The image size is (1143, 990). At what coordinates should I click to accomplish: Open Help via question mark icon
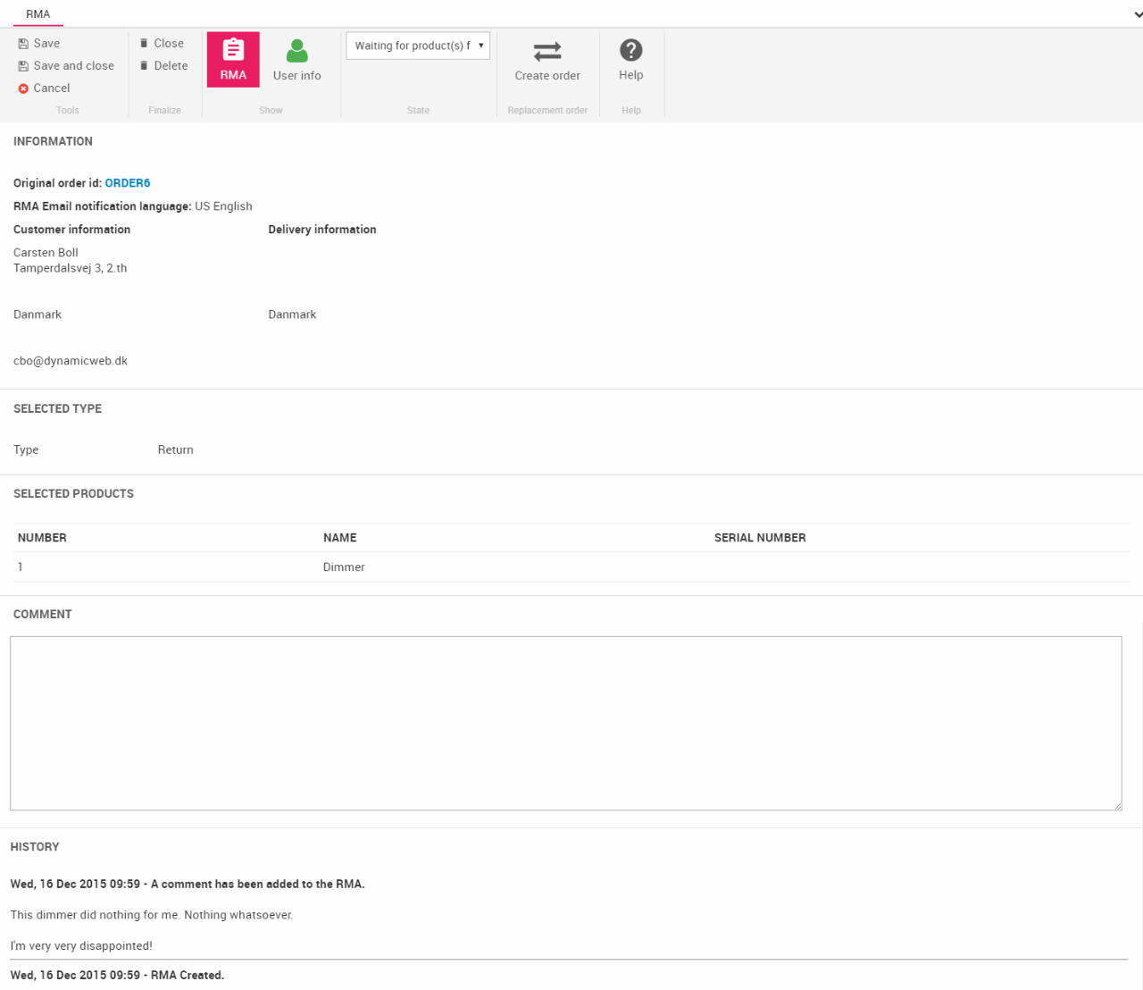[x=630, y=51]
